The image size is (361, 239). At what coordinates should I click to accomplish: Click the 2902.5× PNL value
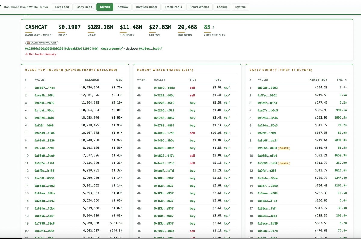341,118
